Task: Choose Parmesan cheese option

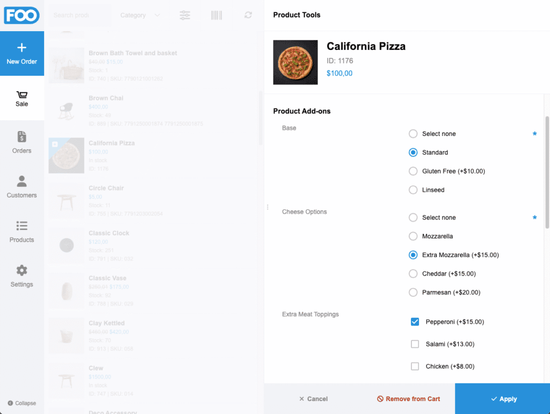Action: (413, 293)
